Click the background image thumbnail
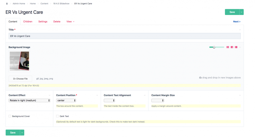The height and width of the screenshot is (137, 255). click(19, 61)
